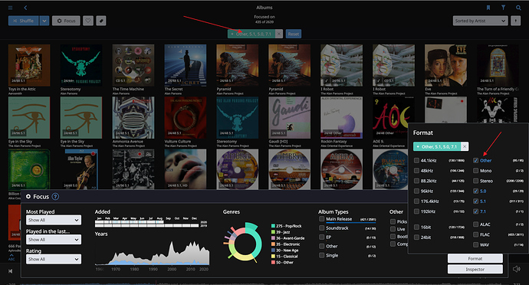This screenshot has width=529, height=285.
Task: Open the Gaudi [HD] album cover
Action: 290,118
